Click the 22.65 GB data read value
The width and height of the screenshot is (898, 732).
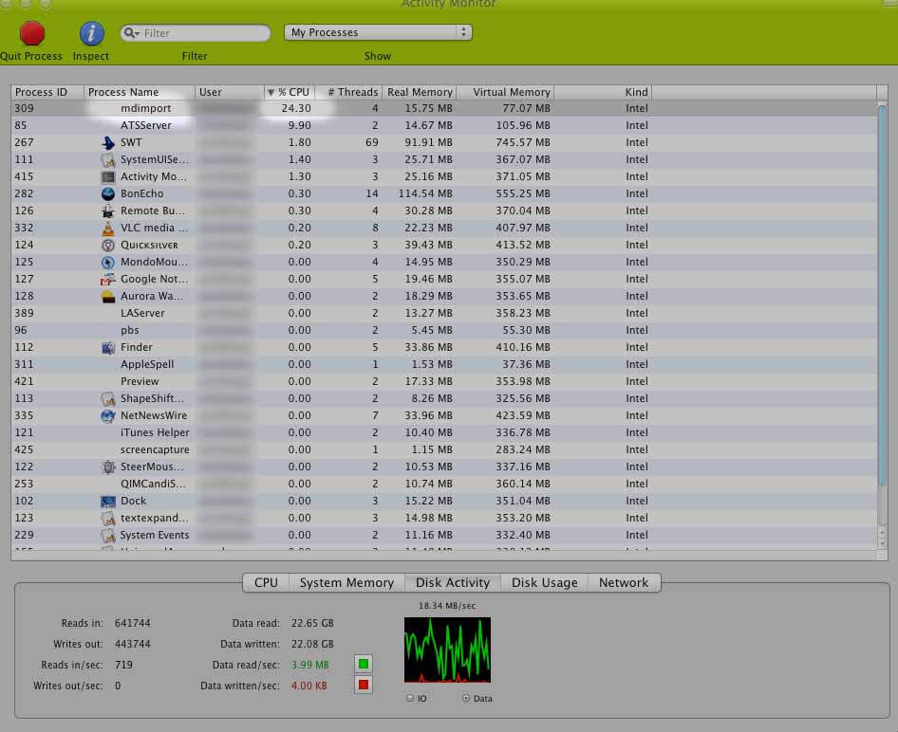click(x=312, y=623)
